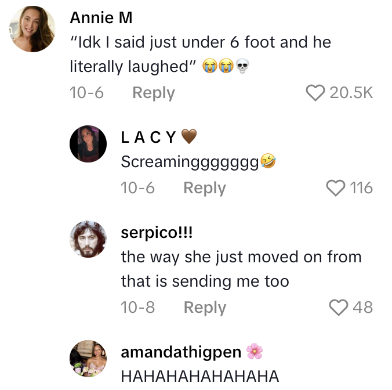Select the "Screaminggggggg" comment text
Screen dimensions: 392x390
[x=190, y=162]
